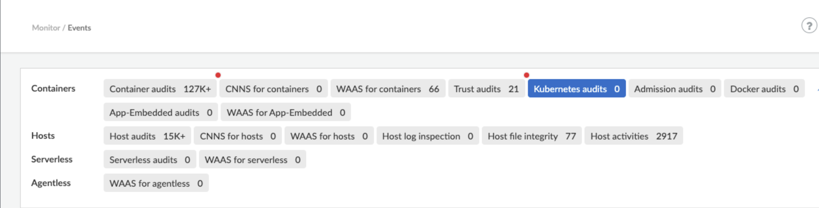
Task: Select App-Embedded audits tab
Action: 161,113
